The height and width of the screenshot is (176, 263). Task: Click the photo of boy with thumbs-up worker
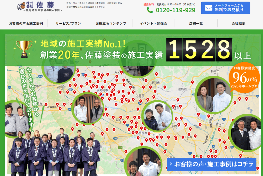157,116
